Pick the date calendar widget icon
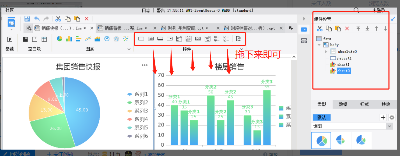The width and height of the screenshot is (400, 156). click(189, 39)
